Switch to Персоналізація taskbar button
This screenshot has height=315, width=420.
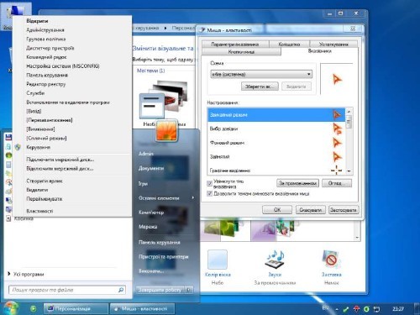pos(76,309)
